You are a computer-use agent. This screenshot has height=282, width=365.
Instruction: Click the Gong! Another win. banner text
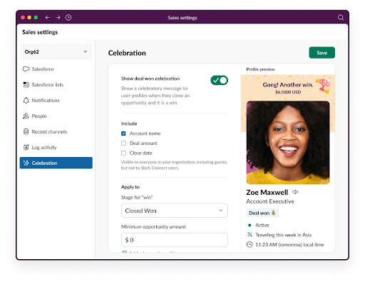[x=288, y=85]
